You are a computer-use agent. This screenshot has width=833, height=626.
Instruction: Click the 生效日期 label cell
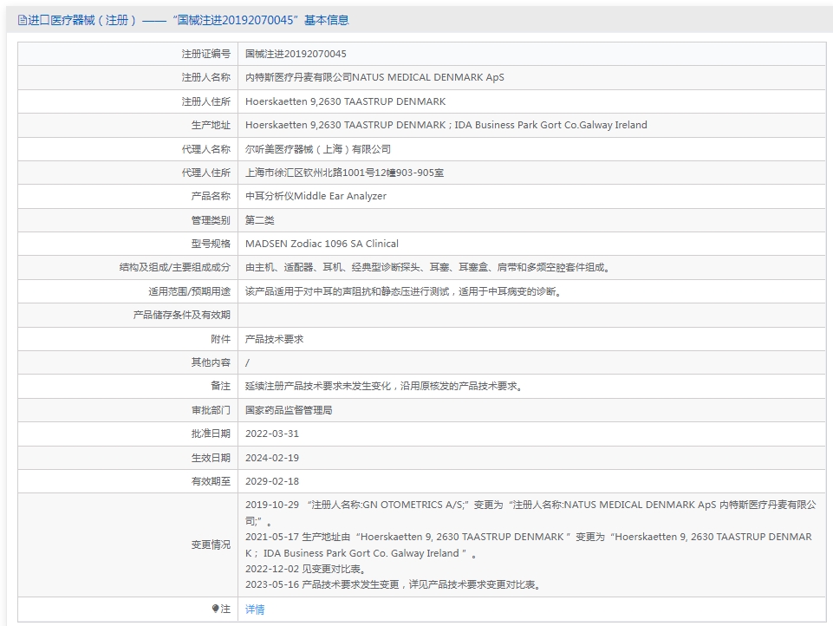[127, 458]
